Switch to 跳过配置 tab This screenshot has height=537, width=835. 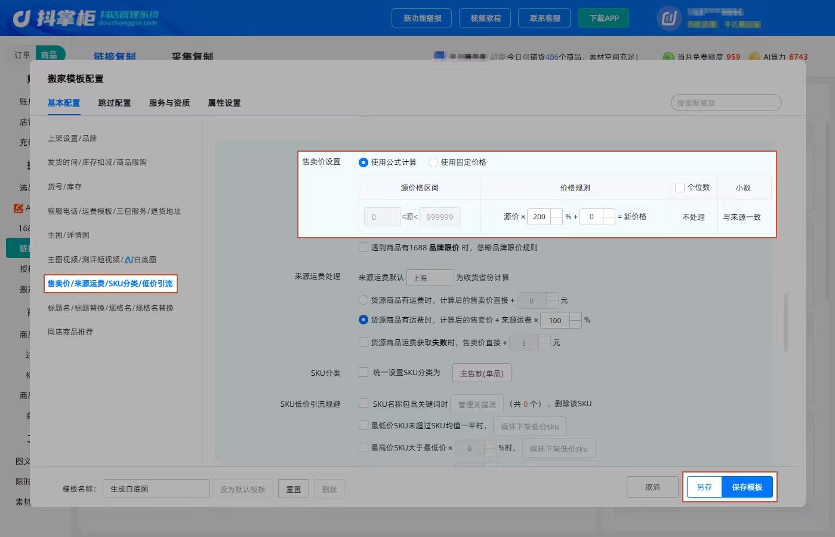point(115,103)
